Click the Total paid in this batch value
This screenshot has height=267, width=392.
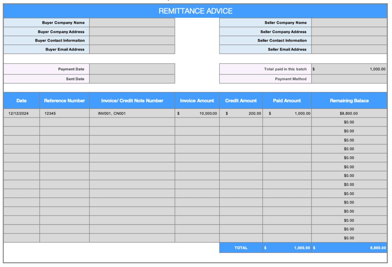[349, 69]
